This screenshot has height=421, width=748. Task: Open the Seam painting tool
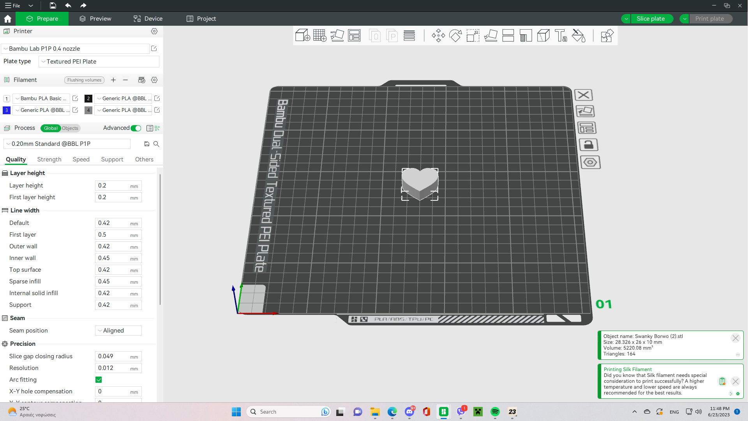click(x=543, y=35)
